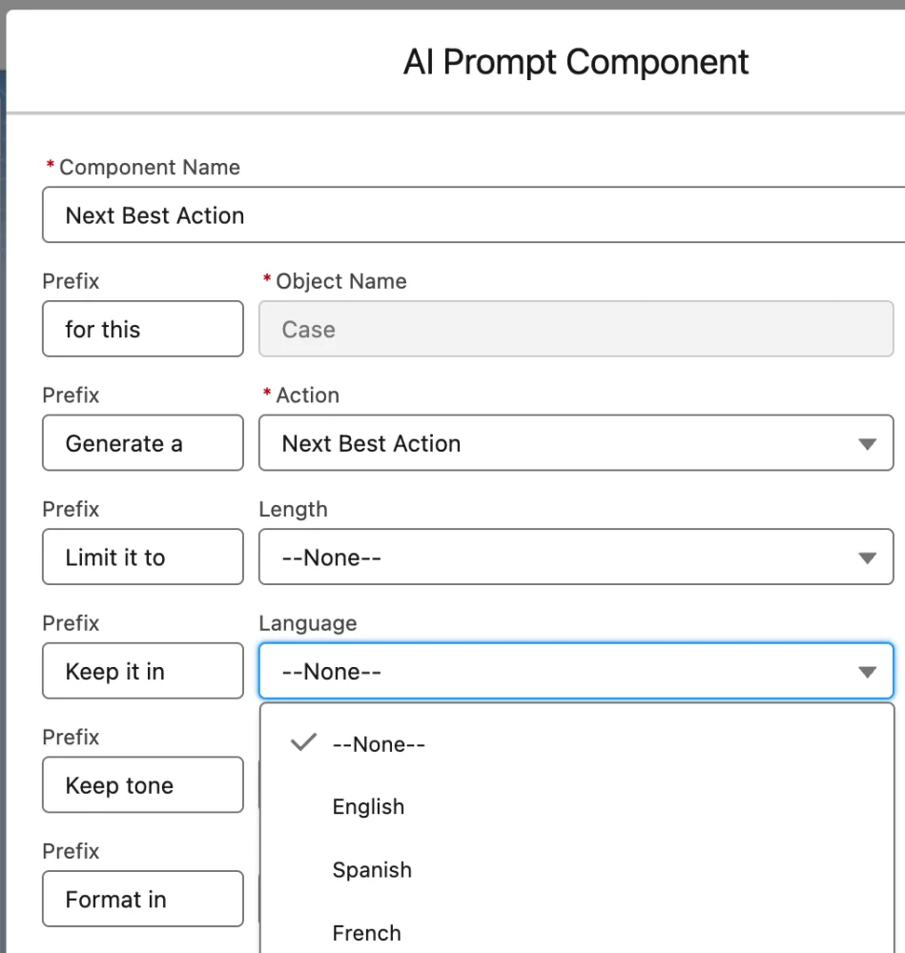Click the Prefix field containing 'Limit it to'

[142, 557]
